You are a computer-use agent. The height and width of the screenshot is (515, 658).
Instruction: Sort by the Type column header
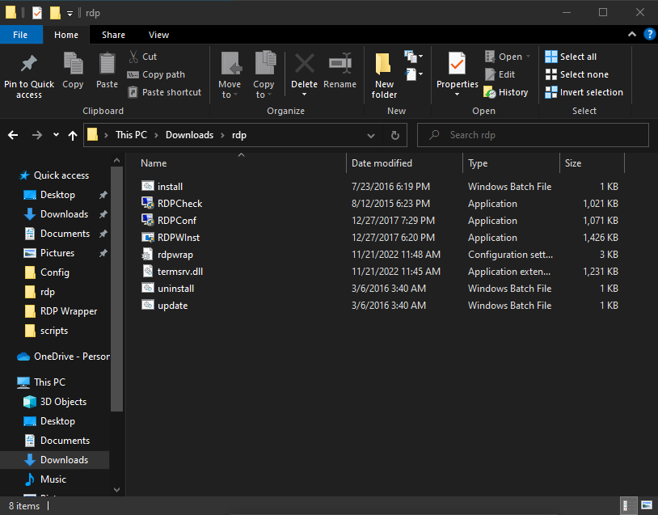point(478,163)
